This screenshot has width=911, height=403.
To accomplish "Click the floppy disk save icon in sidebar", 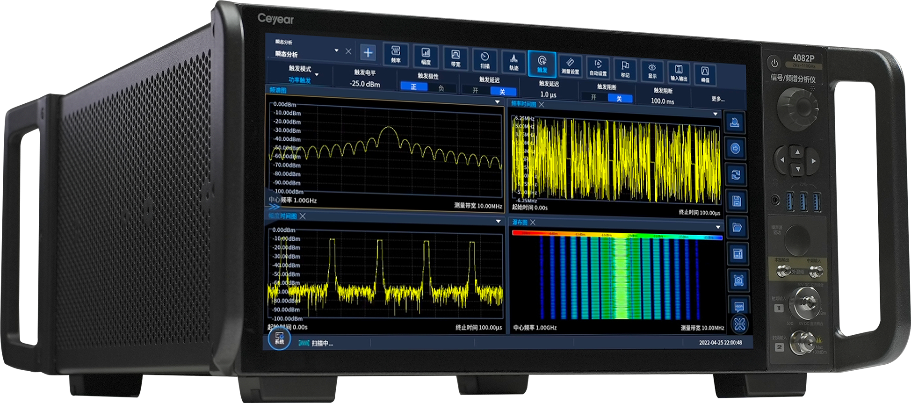I will tap(736, 201).
